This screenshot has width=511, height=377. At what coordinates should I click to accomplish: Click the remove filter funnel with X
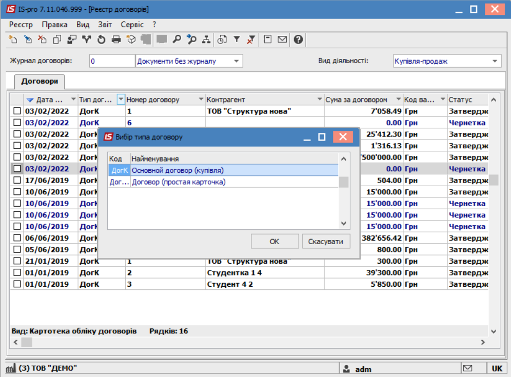click(251, 39)
